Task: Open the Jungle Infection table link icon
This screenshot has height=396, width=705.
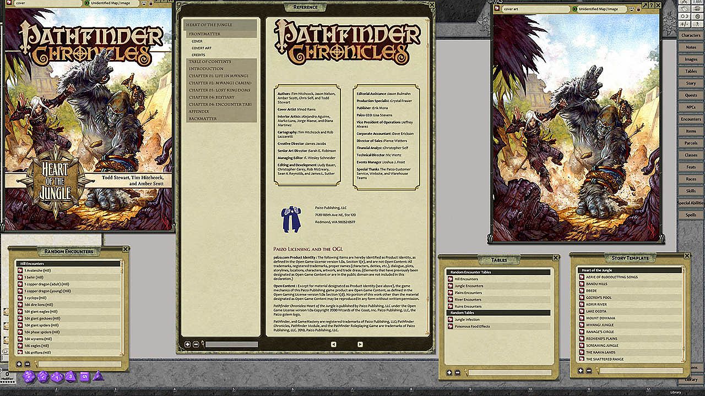Action: click(x=450, y=320)
